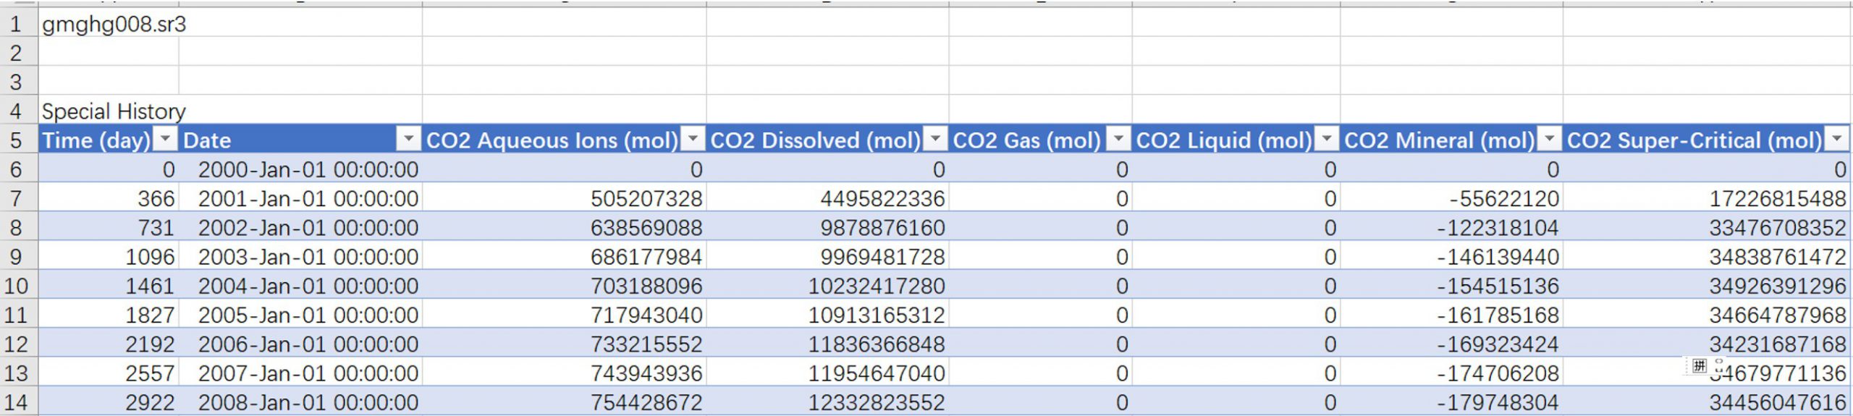Select the Super-Critical value 33476708352

pos(1777,228)
